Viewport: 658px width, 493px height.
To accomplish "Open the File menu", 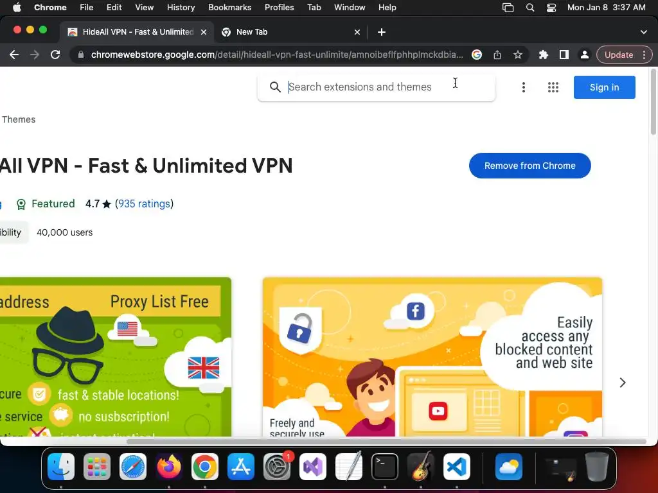I will pyautogui.click(x=87, y=8).
